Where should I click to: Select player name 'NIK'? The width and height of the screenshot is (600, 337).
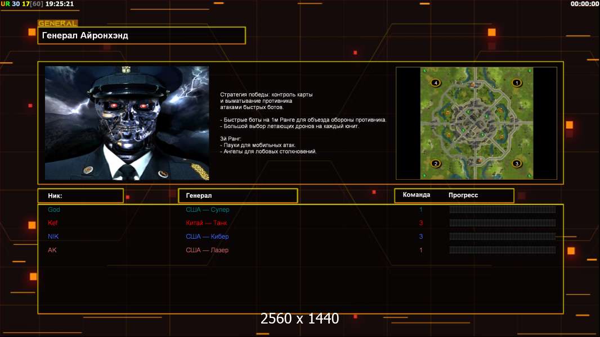coord(53,236)
